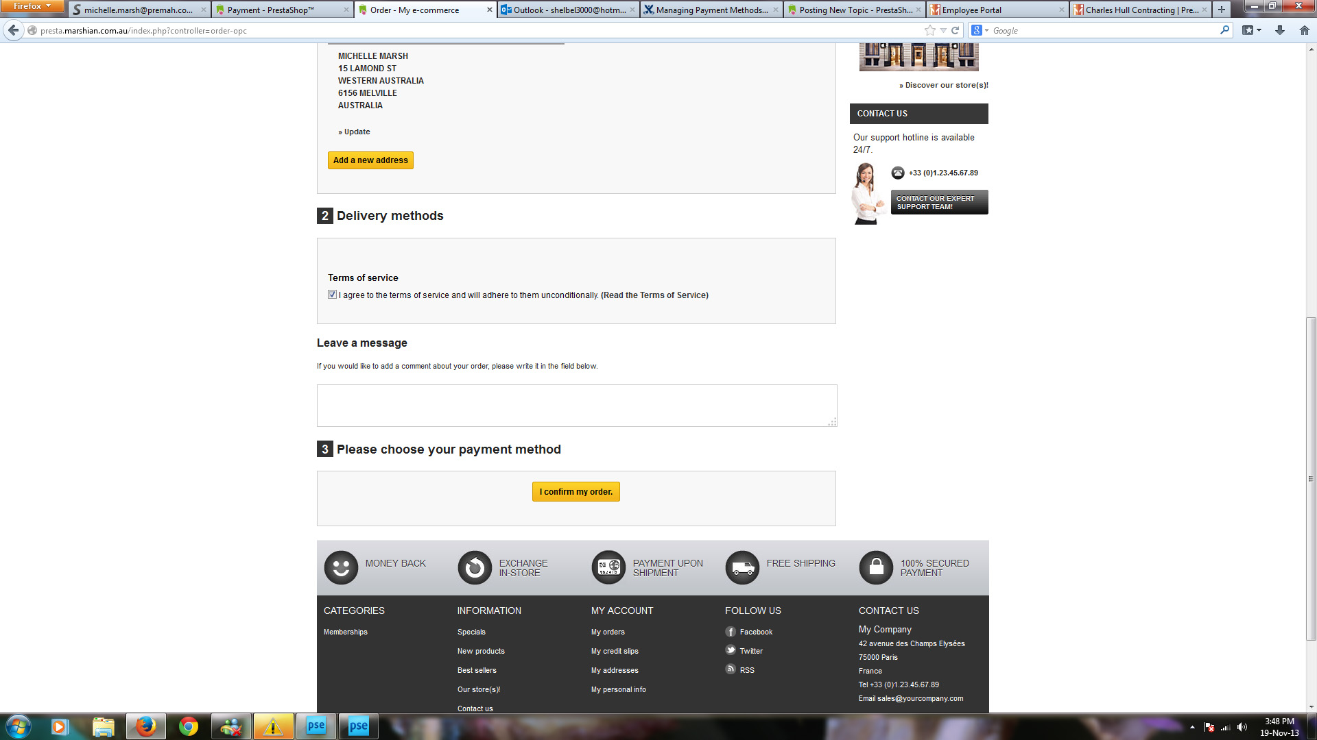Screen dimensions: 1317x740
Task: Click the Facebook icon in footer
Action: click(x=731, y=632)
